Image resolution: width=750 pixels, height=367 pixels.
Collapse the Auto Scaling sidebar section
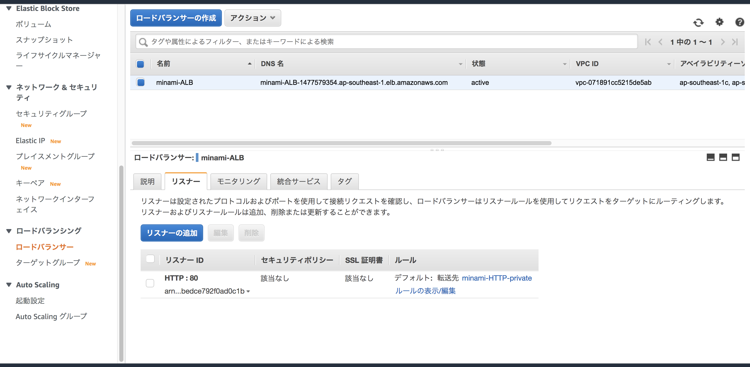point(9,285)
